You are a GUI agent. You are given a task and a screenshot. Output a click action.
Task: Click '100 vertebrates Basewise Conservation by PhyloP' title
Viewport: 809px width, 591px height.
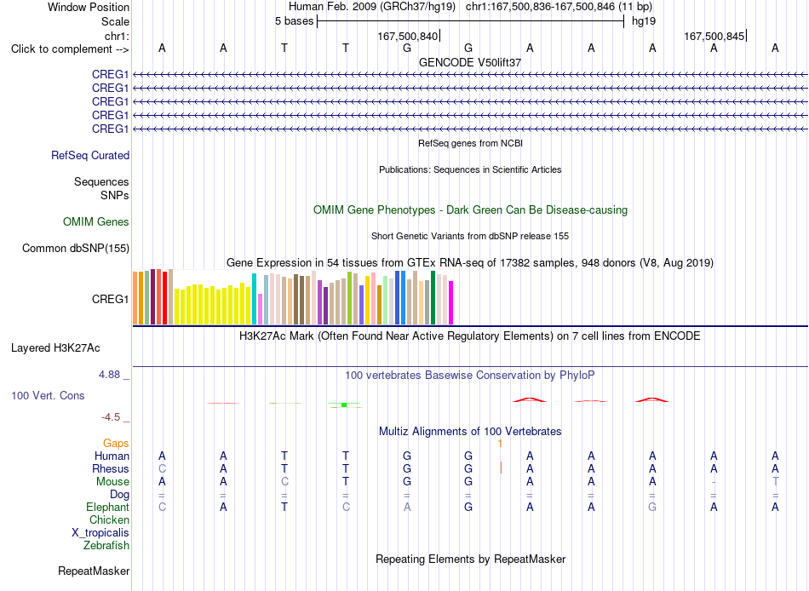coord(469,376)
